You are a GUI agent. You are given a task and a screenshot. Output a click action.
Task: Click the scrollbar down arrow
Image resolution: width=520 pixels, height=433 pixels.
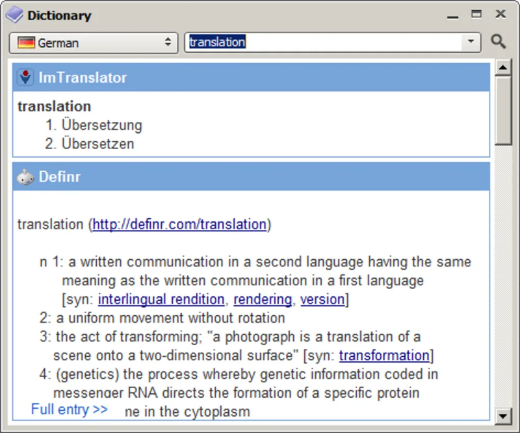pos(502,415)
